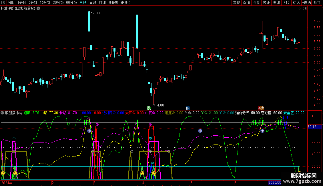Click the pink circled 3 signal marker near March
Image resolution: width=323 pixels, height=186 pixels.
pyautogui.click(x=97, y=124)
